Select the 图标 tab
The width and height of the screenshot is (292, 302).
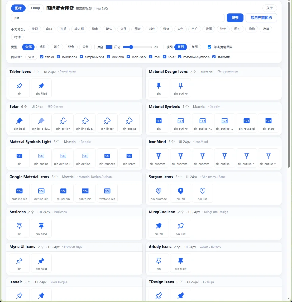coord(18,8)
